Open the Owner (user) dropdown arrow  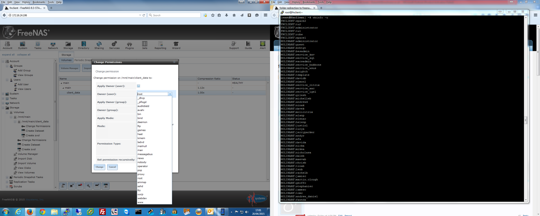170,94
